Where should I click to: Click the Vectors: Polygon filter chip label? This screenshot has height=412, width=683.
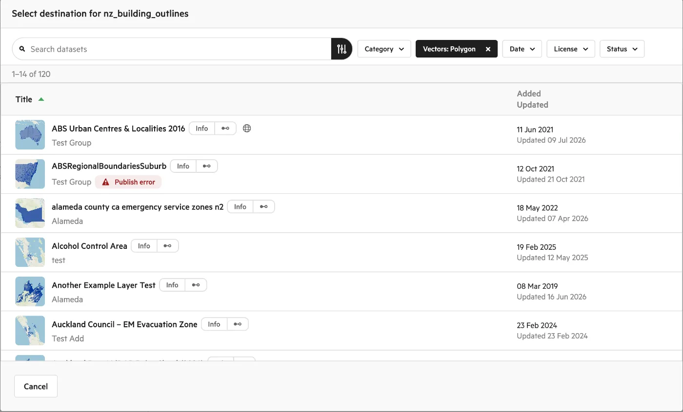449,49
